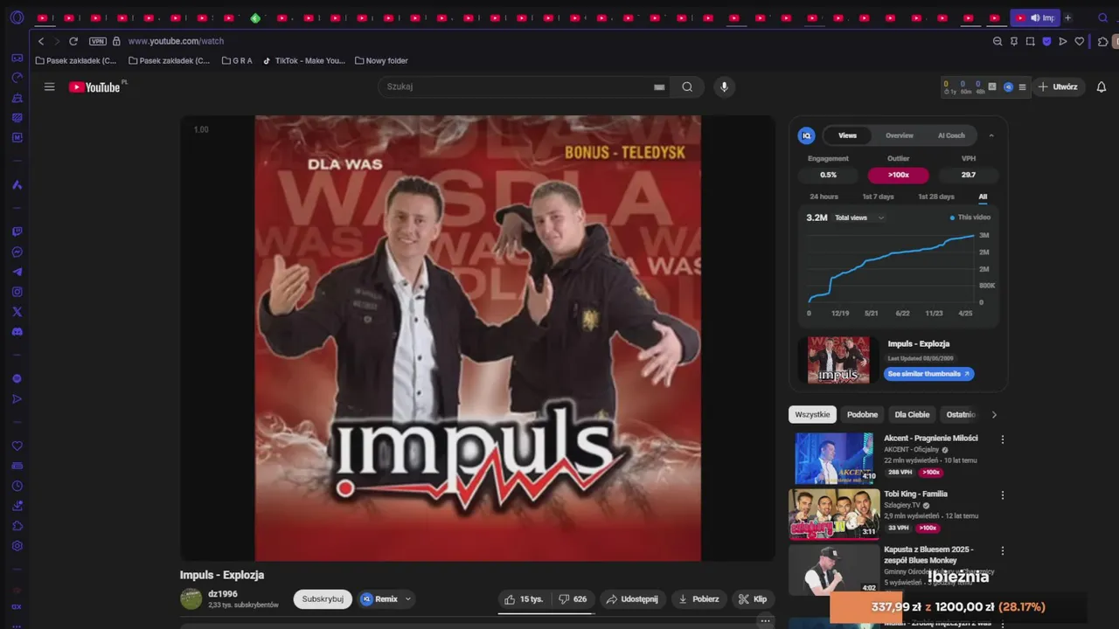This screenshot has width=1119, height=629.
Task: Select the 1st 7 days range
Action: [x=878, y=197]
